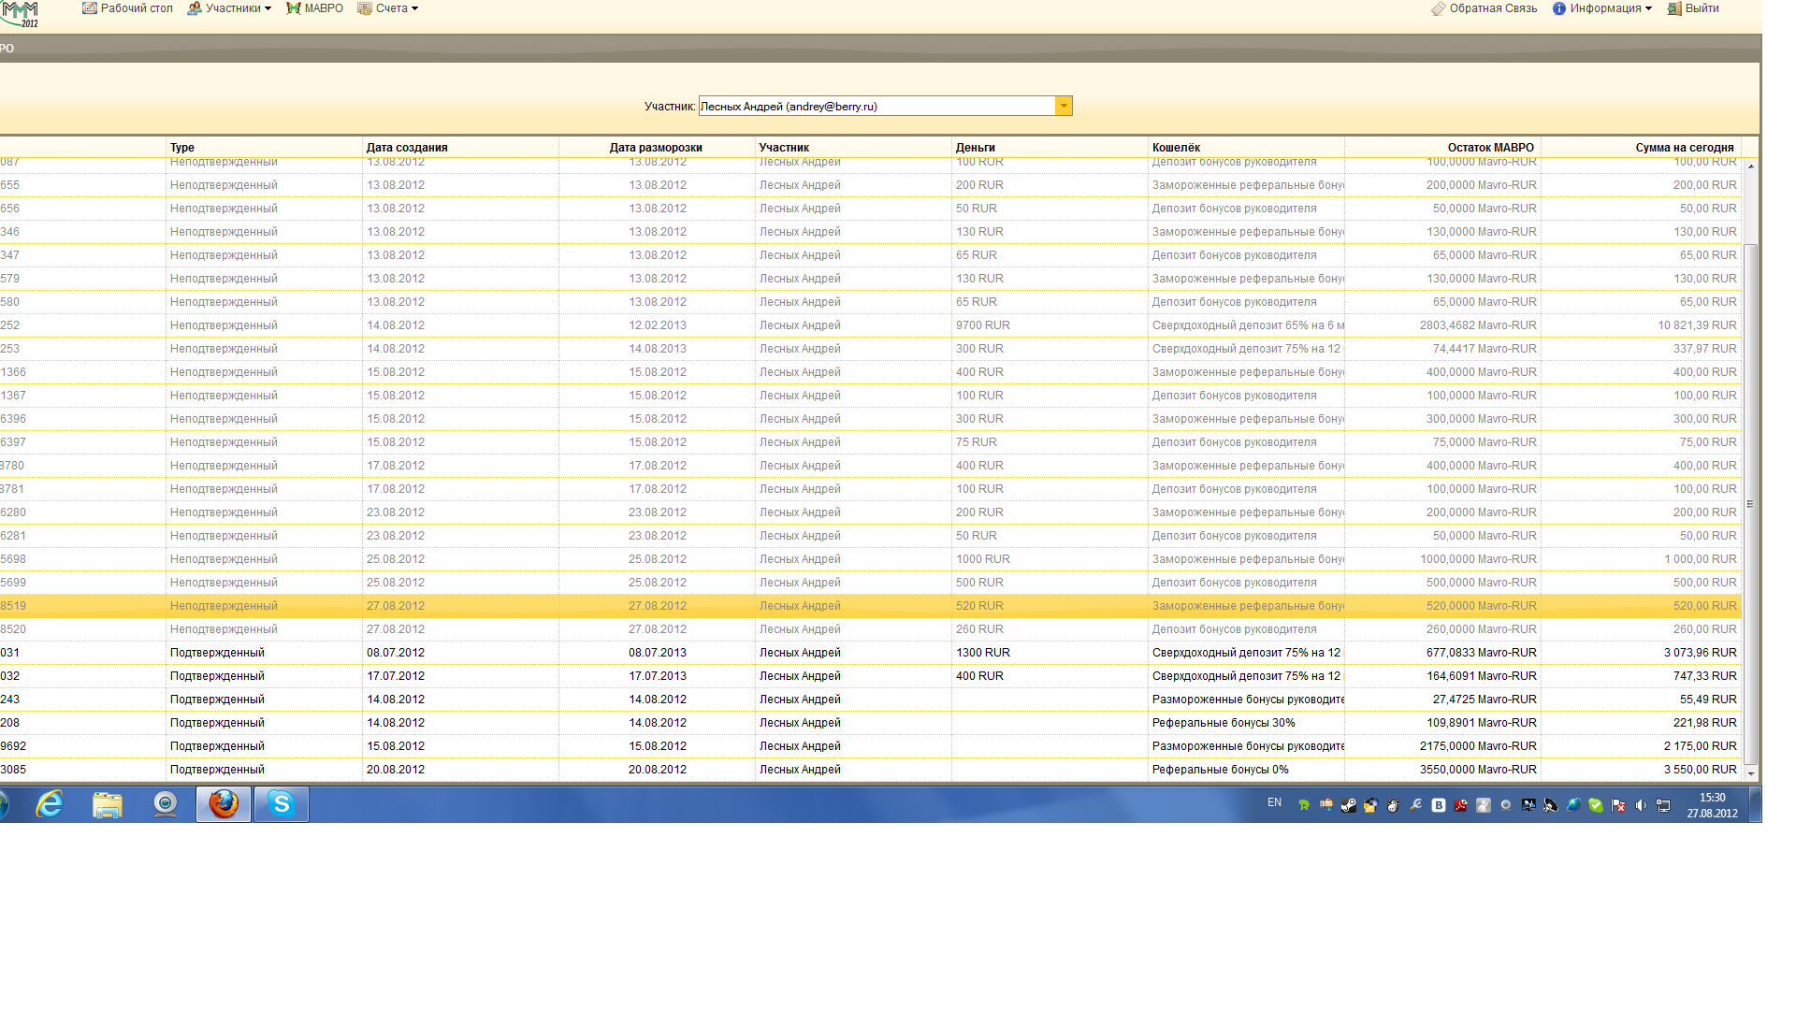Click the table's vertical scrollbar thumb
Image resolution: width=1796 pixels, height=1010 pixels.
pos(1750,503)
